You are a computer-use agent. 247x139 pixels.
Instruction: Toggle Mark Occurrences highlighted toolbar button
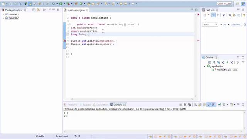tap(30, 3)
